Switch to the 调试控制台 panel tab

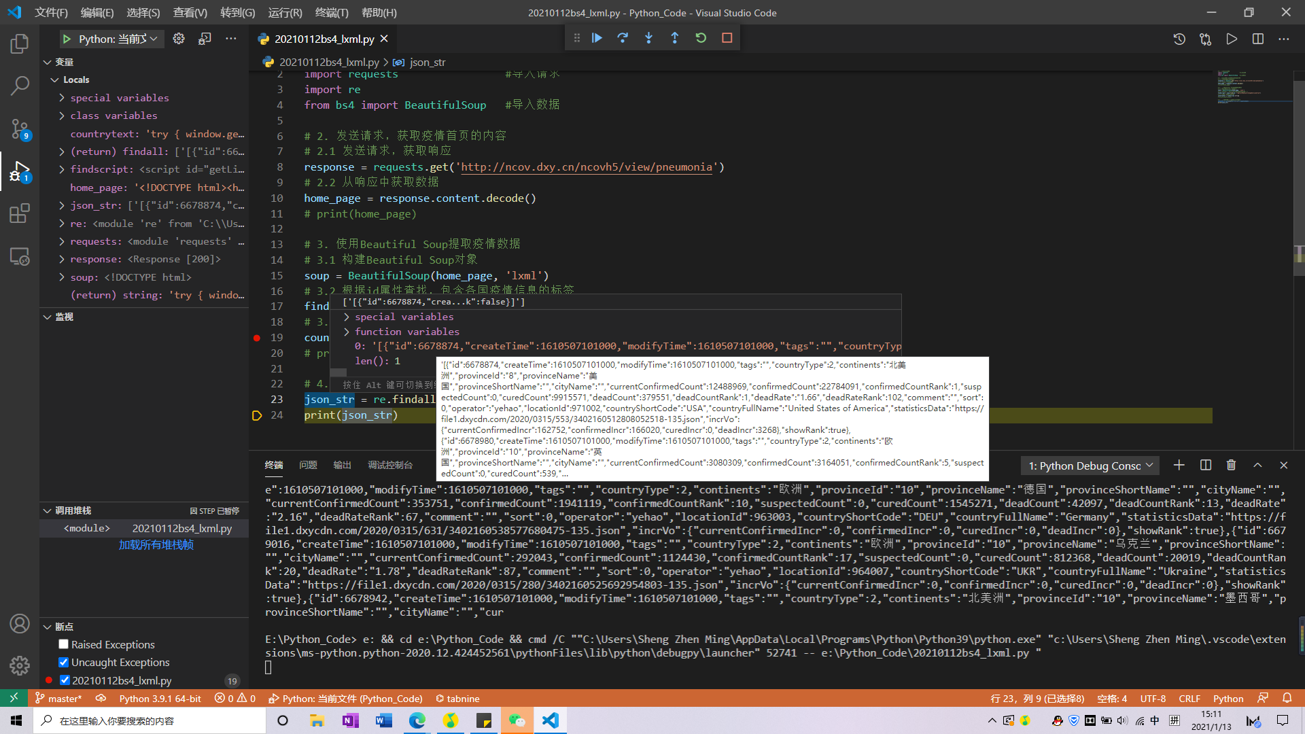click(x=390, y=465)
